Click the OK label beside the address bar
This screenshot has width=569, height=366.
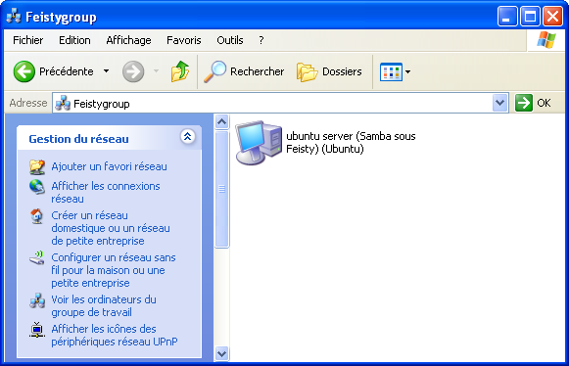pyautogui.click(x=544, y=103)
